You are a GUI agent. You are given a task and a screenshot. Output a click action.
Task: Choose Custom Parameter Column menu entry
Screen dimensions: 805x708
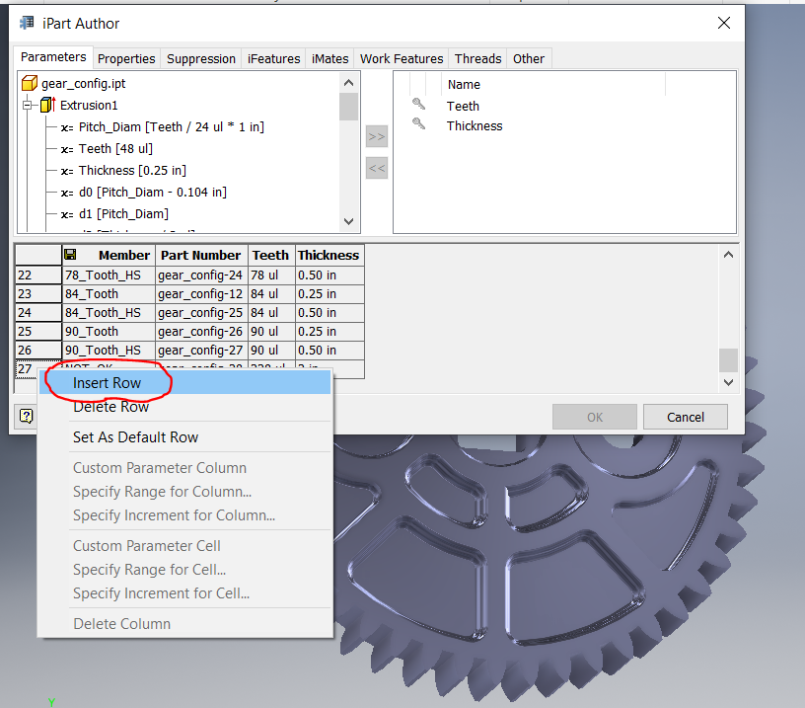click(185, 467)
